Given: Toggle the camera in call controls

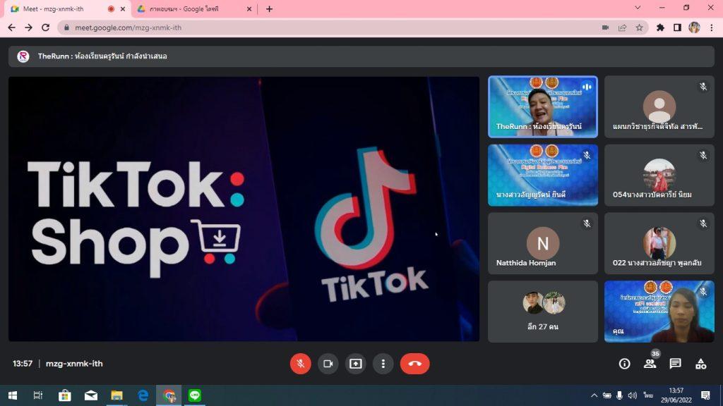Looking at the screenshot, I should 328,364.
